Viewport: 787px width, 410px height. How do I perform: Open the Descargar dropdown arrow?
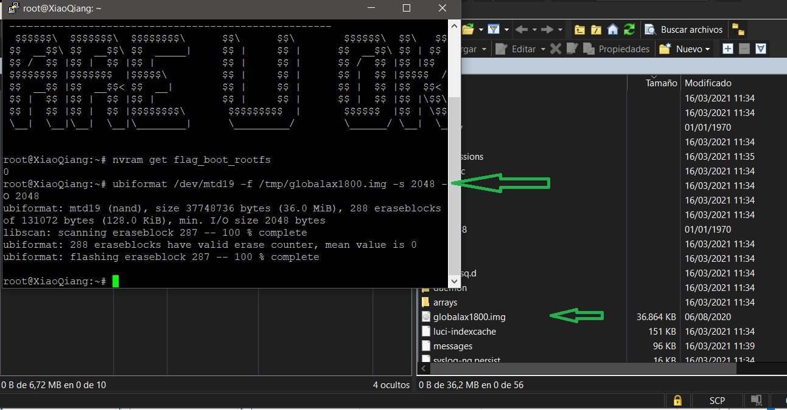point(484,49)
